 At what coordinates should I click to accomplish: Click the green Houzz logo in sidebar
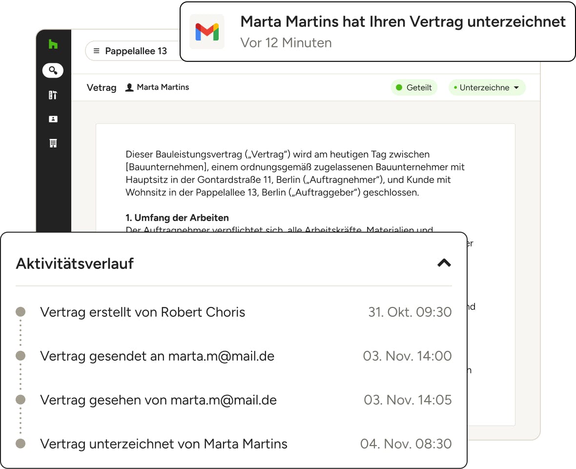tap(53, 44)
